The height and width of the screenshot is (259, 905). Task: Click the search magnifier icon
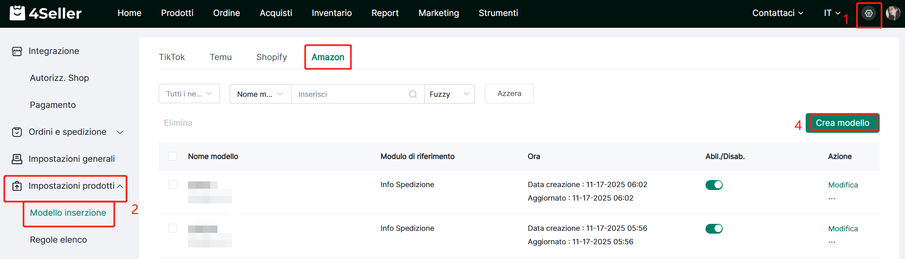(413, 94)
